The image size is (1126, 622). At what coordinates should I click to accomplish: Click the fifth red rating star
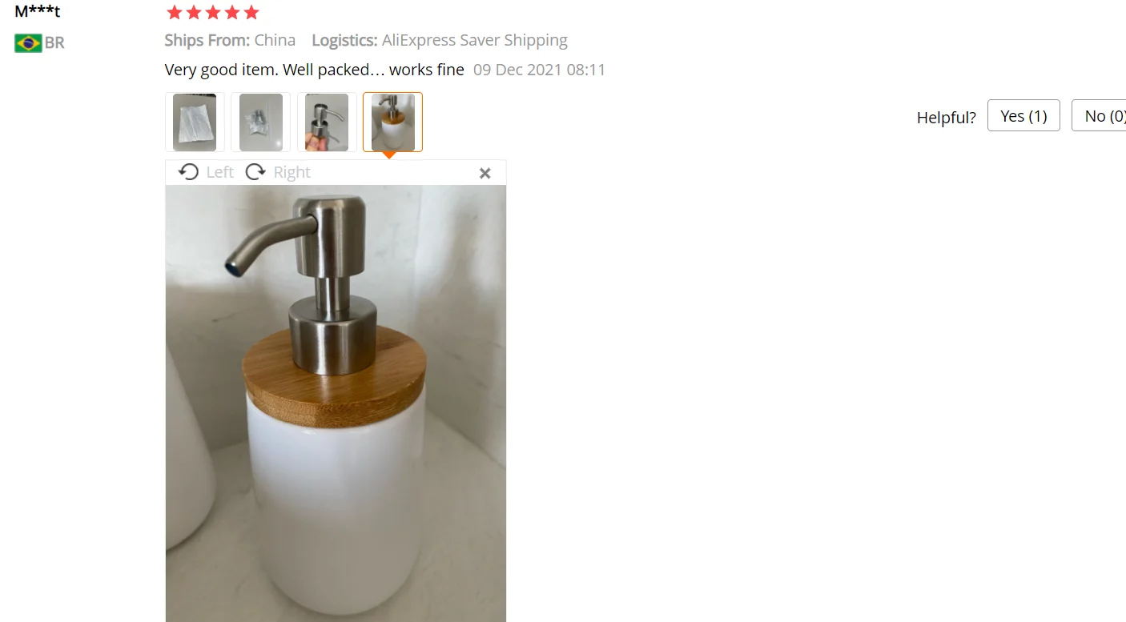click(x=251, y=12)
